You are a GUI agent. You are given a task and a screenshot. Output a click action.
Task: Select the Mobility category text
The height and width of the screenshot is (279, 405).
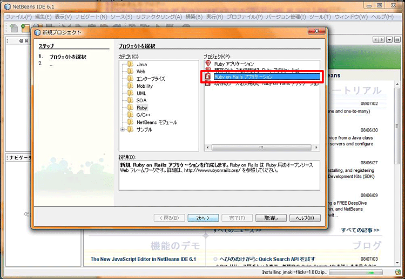pyautogui.click(x=145, y=86)
